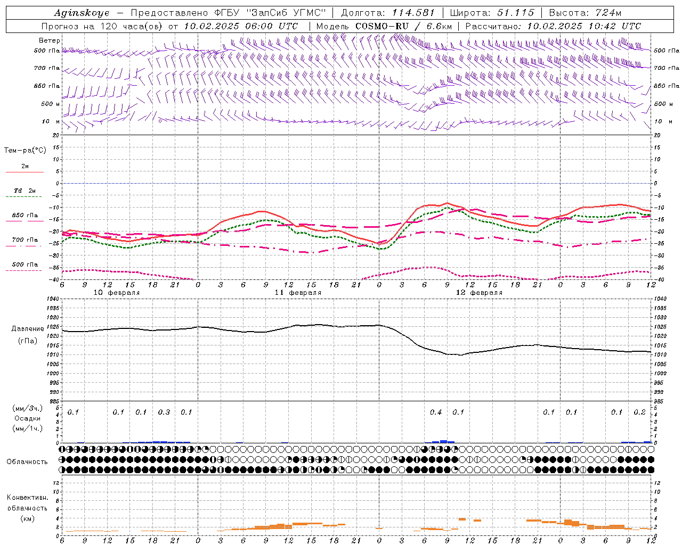
Task: Click the 1025 tick on right pressure axis
Action: [x=661, y=327]
